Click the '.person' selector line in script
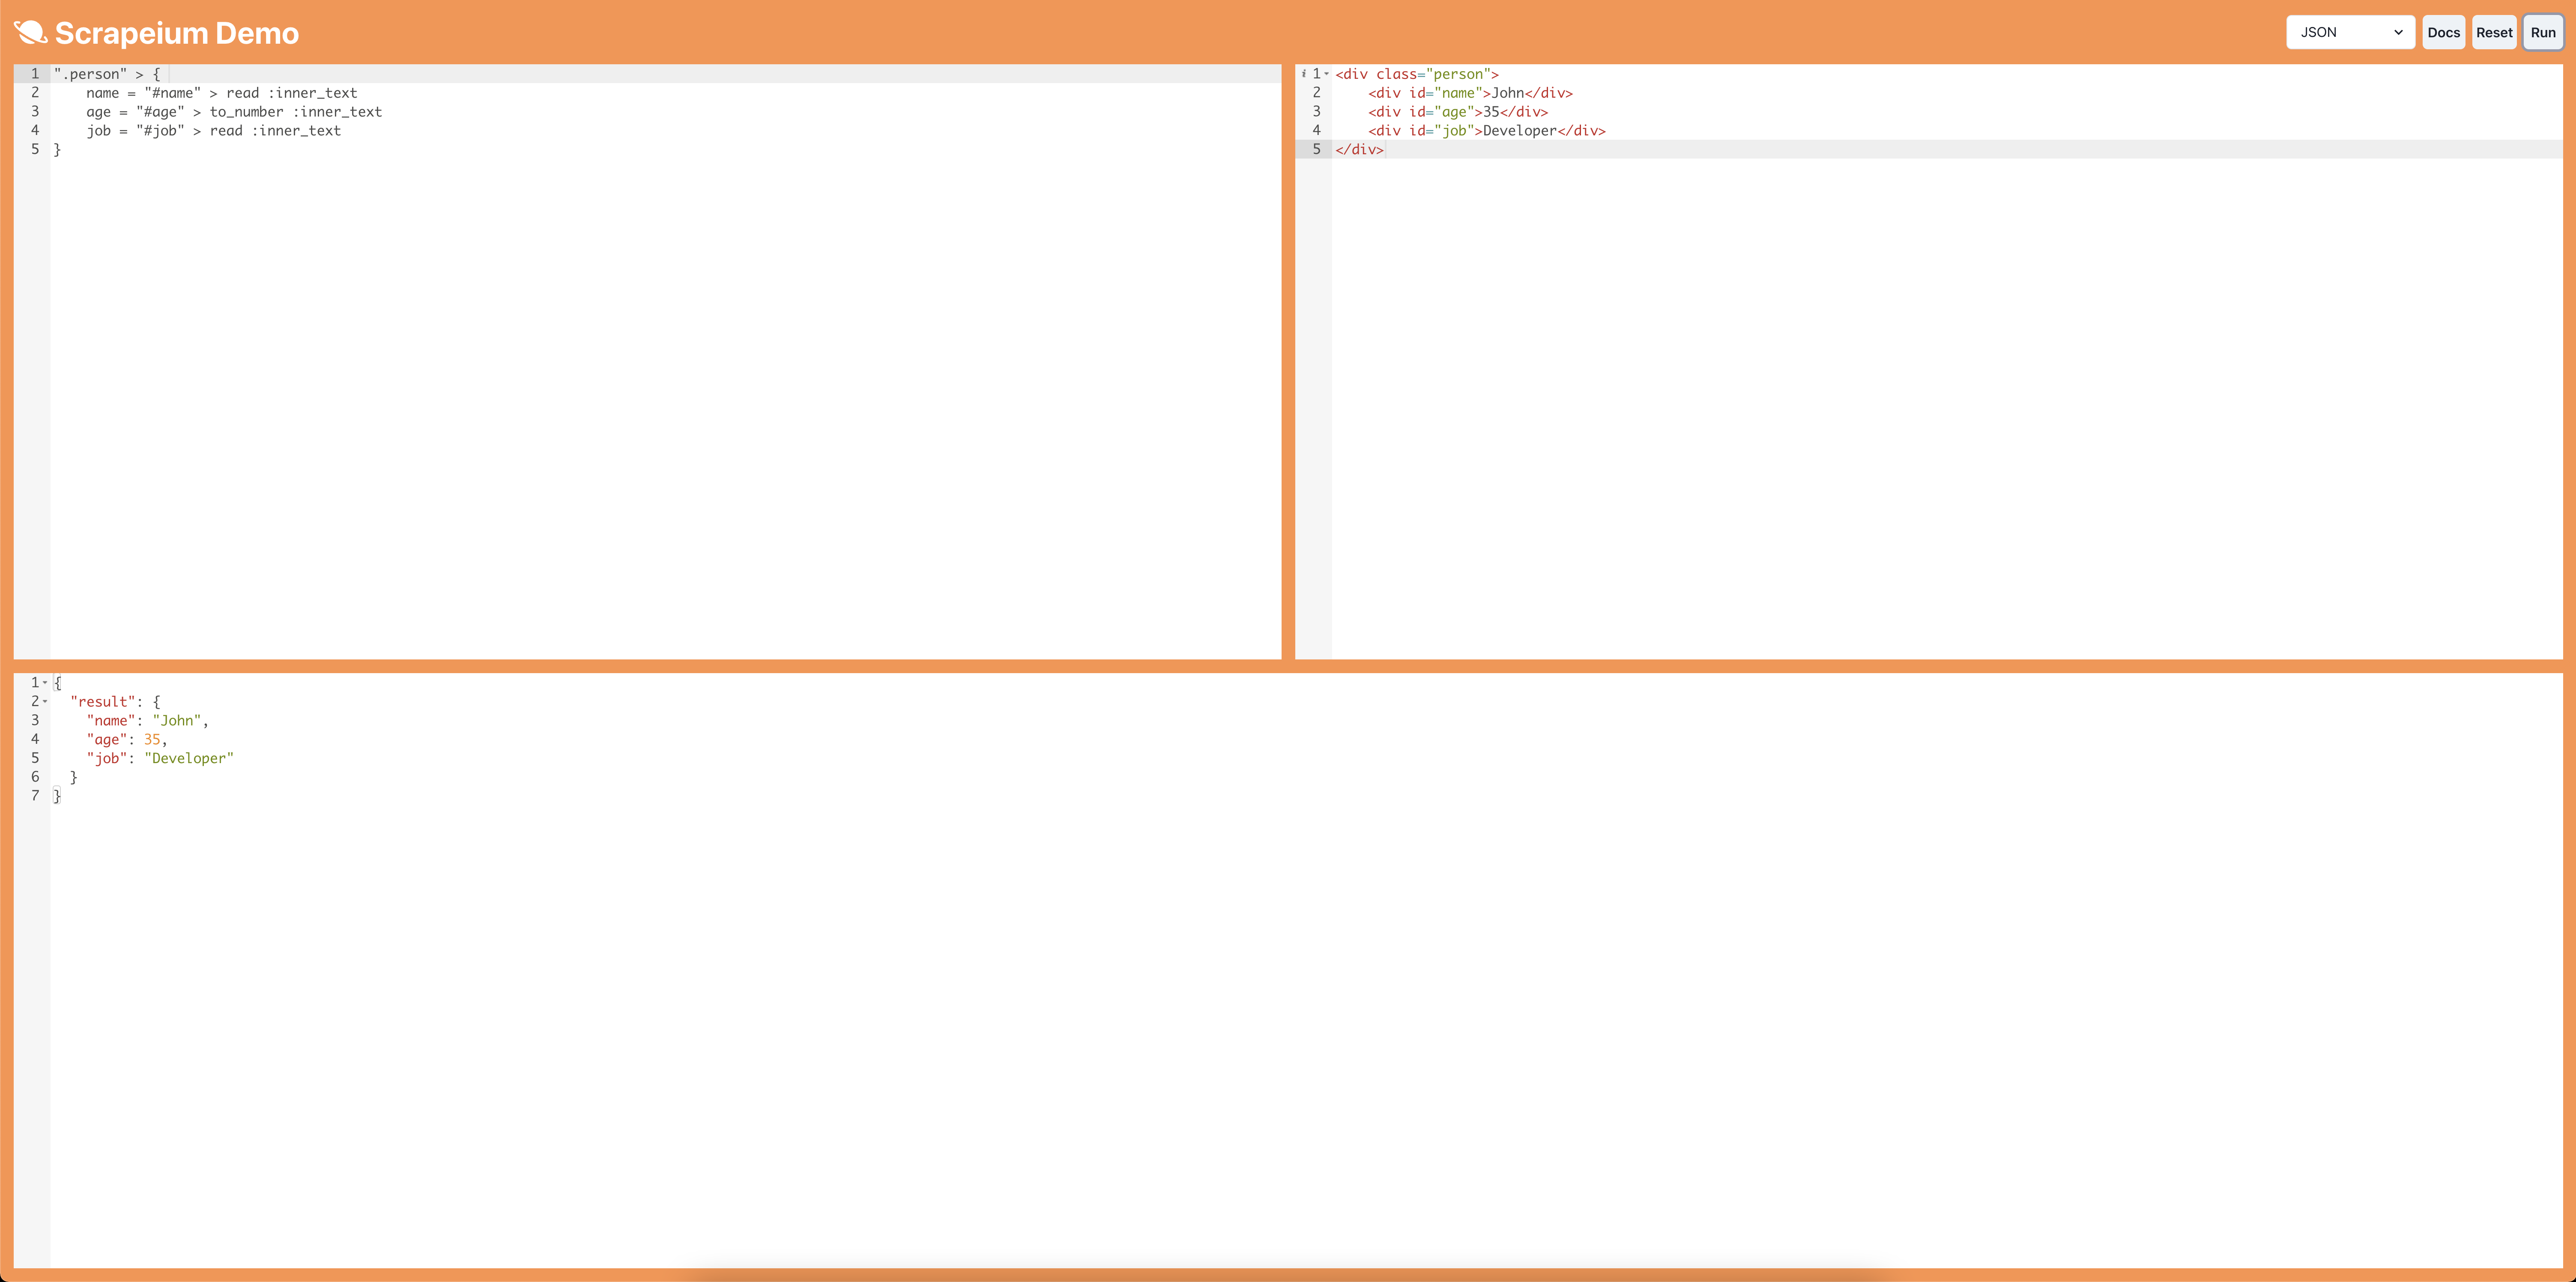2576x1282 pixels. (x=107, y=74)
